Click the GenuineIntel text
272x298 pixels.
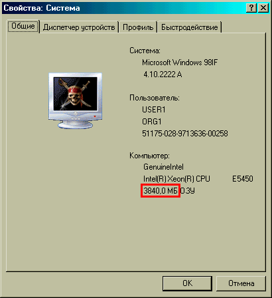click(x=163, y=167)
